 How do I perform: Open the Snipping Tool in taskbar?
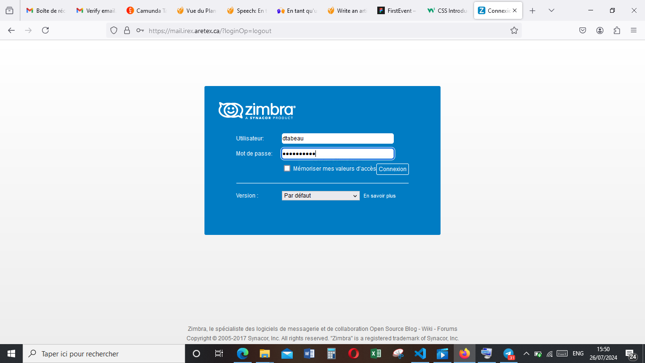[398, 354]
